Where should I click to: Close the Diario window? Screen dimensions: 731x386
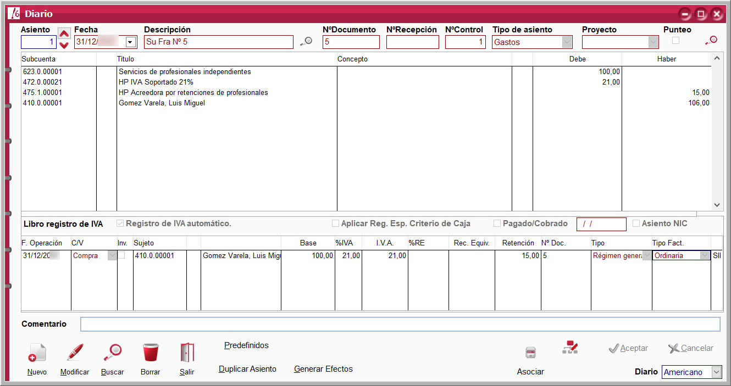717,14
